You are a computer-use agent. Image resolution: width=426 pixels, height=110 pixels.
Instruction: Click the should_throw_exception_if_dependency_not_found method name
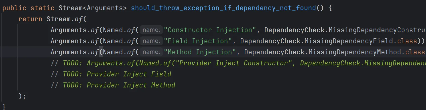coord(223,8)
